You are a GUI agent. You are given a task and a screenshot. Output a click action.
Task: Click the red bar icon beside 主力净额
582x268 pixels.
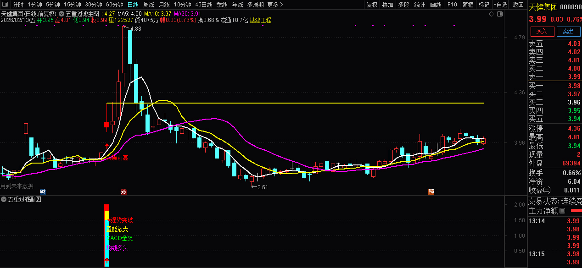point(575,211)
